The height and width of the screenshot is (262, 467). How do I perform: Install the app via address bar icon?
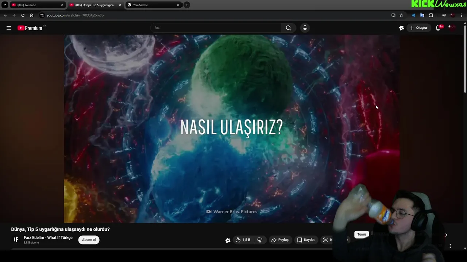click(x=393, y=15)
